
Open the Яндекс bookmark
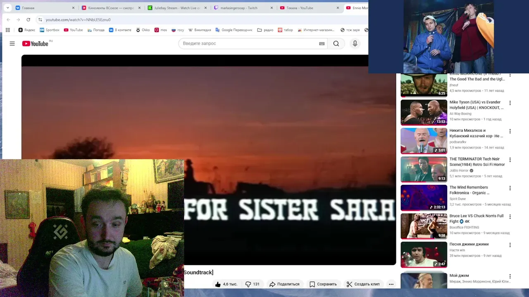click(27, 30)
